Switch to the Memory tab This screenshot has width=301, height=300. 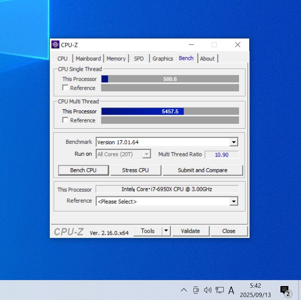click(116, 59)
